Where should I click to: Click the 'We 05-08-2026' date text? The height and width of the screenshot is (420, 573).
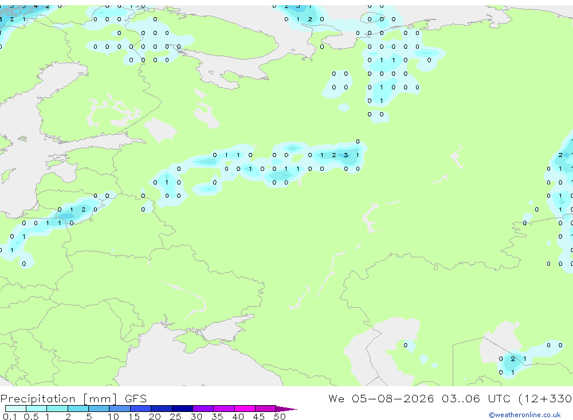(381, 398)
